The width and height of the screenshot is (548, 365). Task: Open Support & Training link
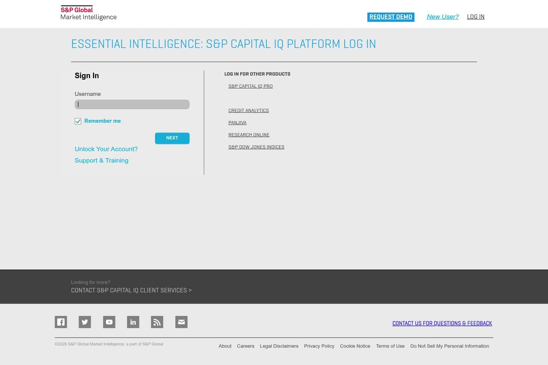pos(101,160)
